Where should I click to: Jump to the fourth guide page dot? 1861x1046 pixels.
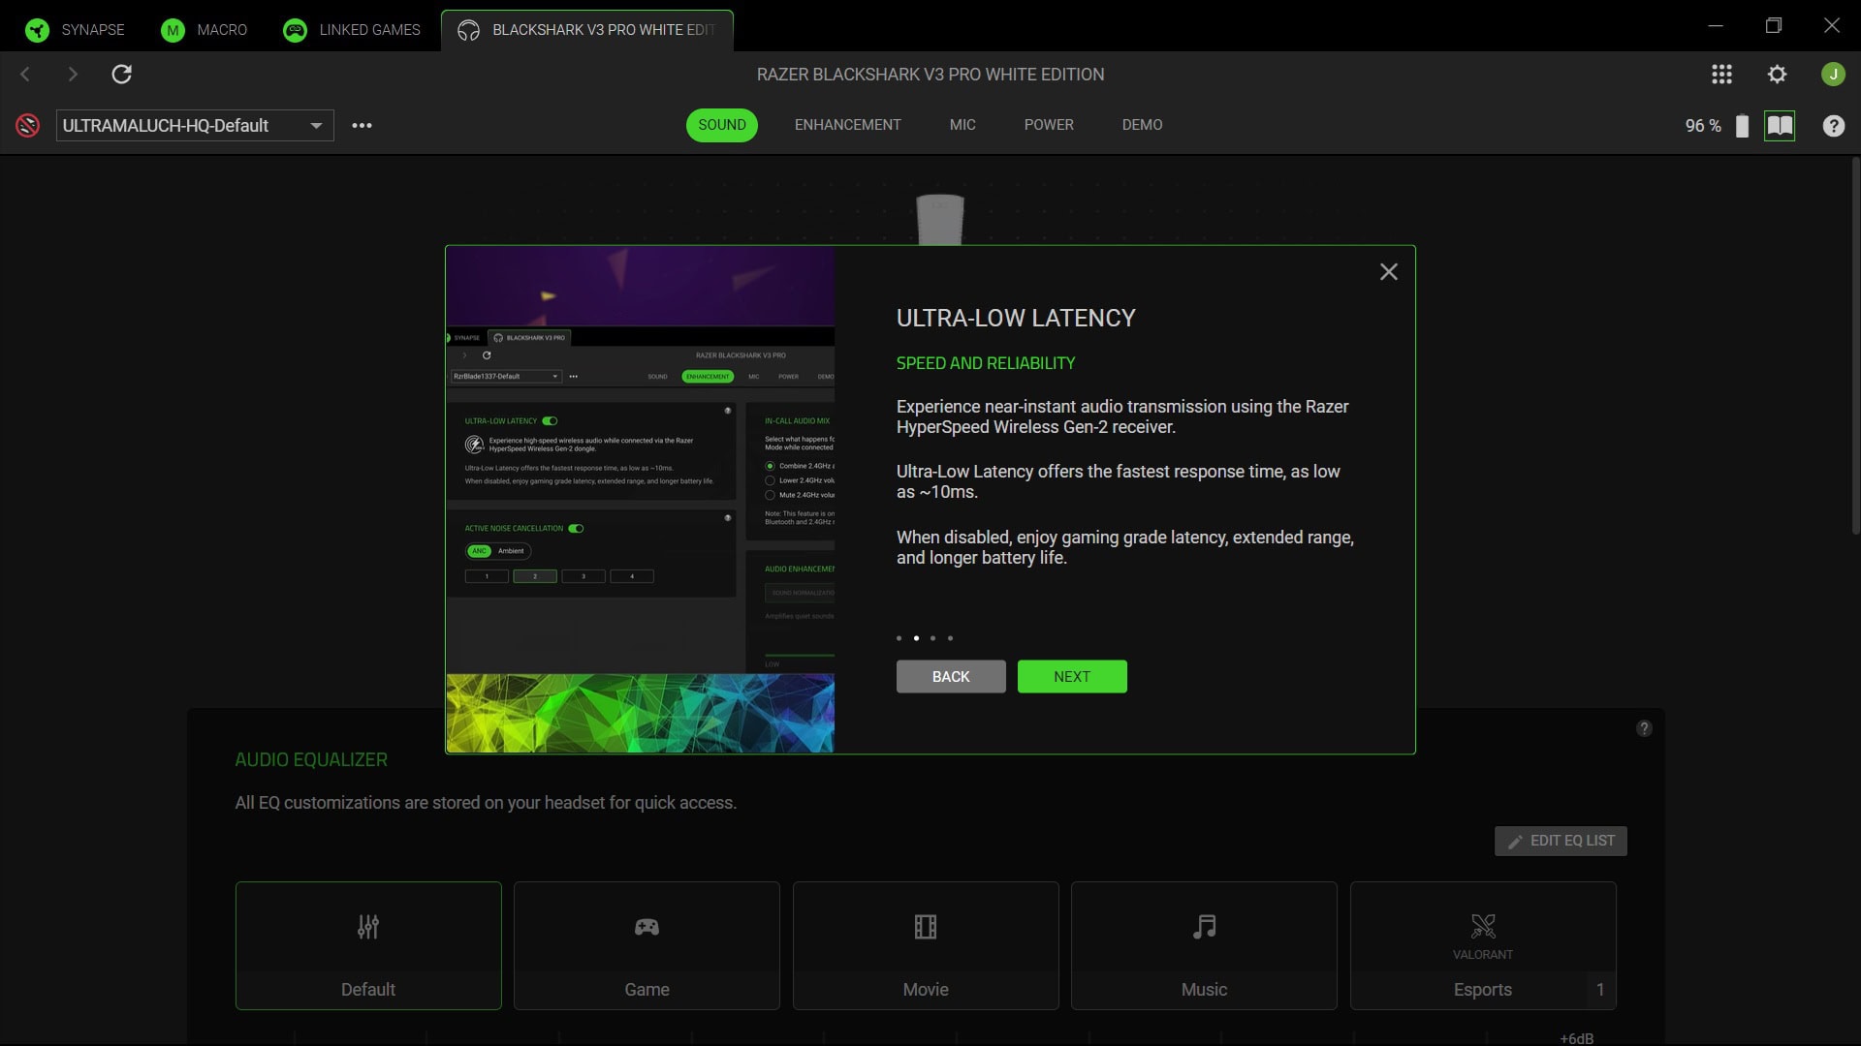(951, 638)
